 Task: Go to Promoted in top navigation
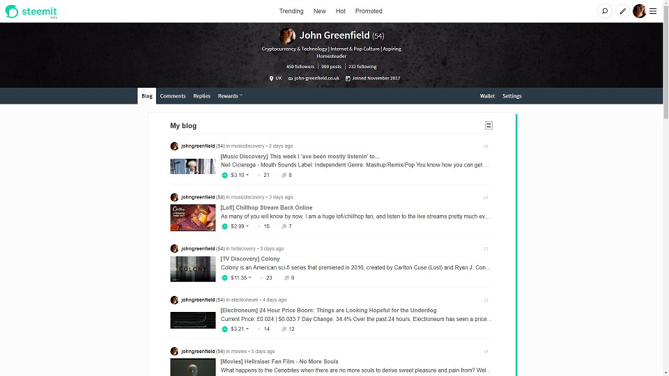coord(369,11)
